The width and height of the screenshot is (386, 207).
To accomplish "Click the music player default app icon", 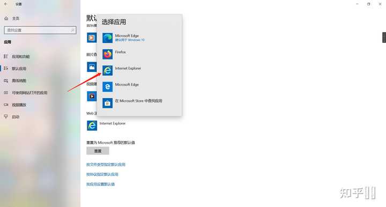I will click(92, 38).
